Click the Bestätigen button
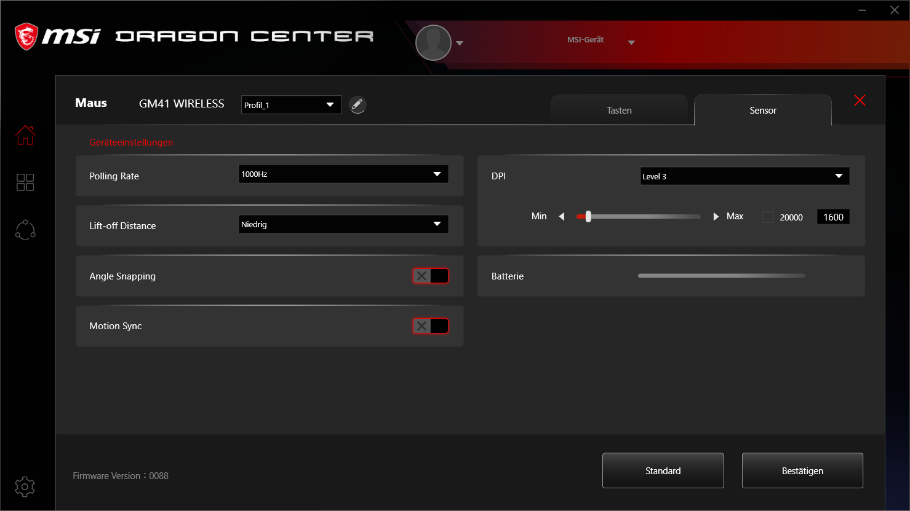This screenshot has height=511, width=910. click(802, 471)
